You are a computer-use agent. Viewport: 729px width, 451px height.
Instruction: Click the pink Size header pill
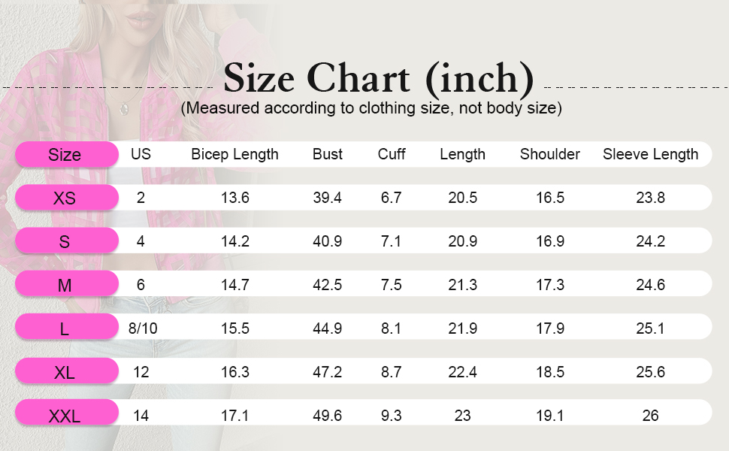point(66,154)
